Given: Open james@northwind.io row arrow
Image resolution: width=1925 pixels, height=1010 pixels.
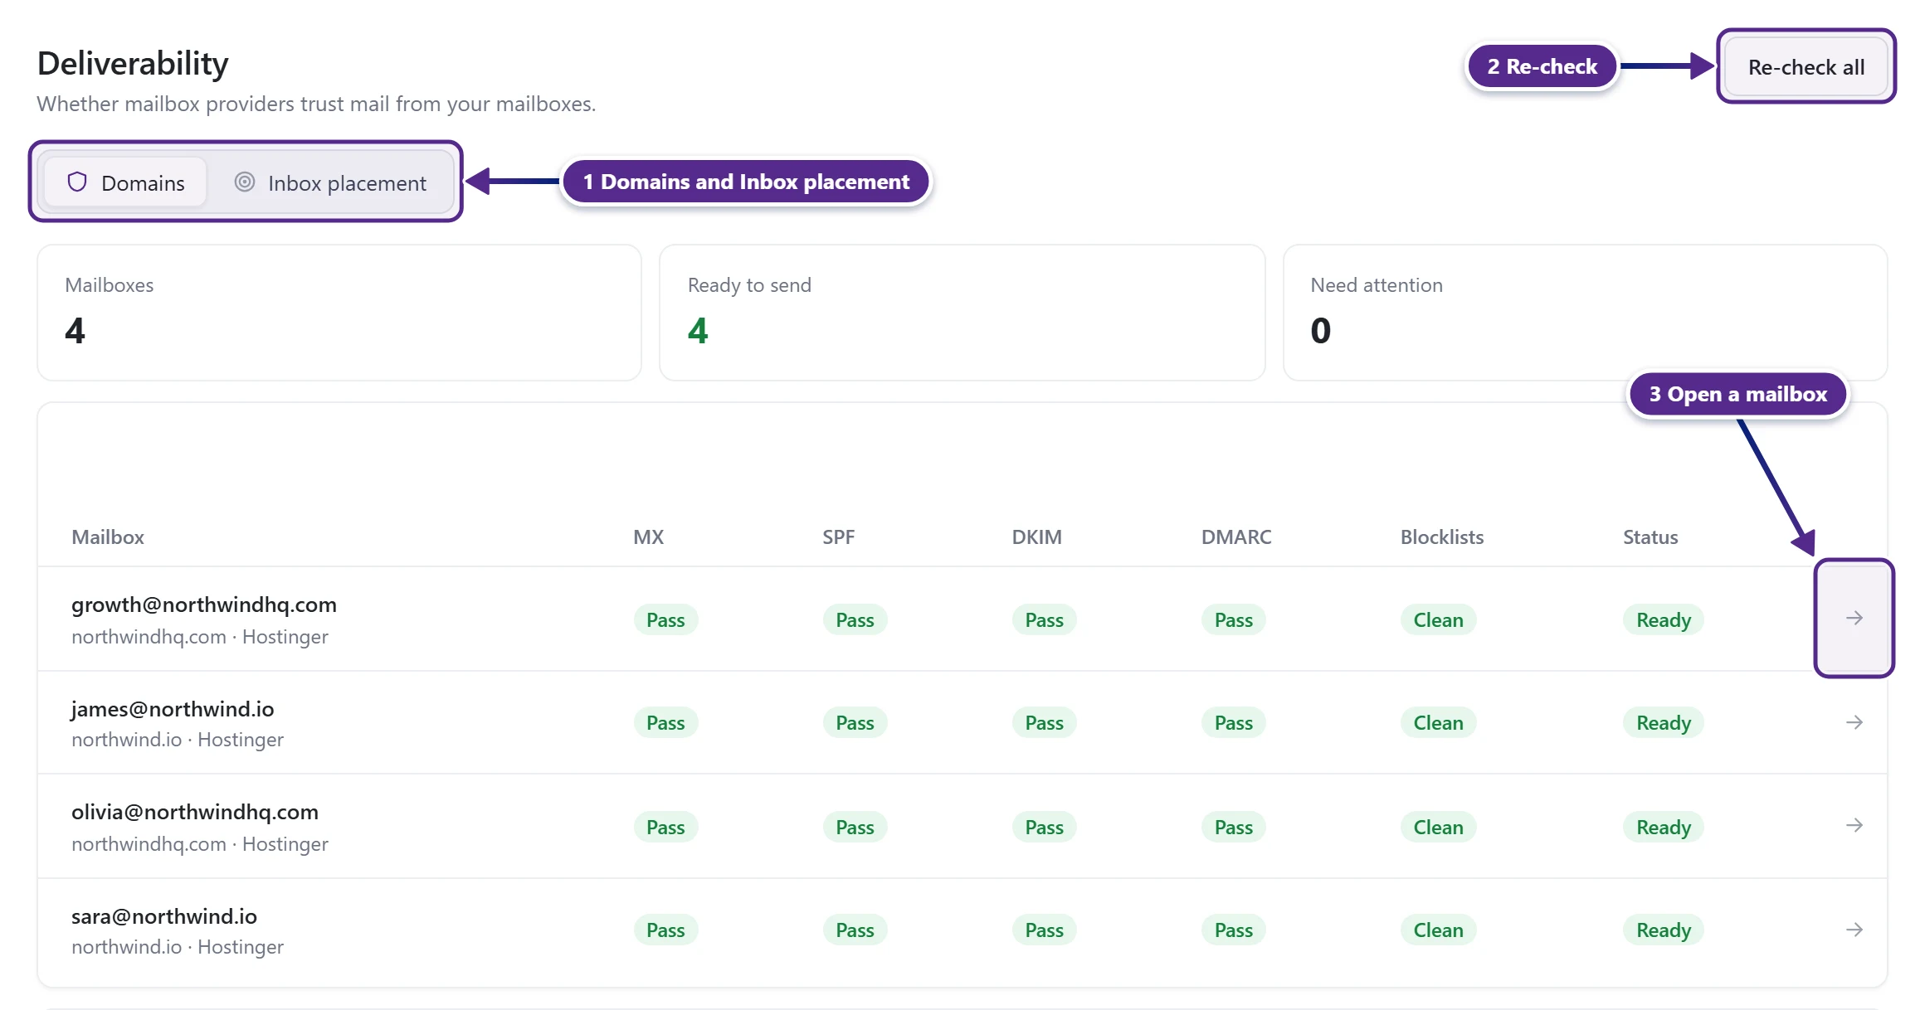Looking at the screenshot, I should pyautogui.click(x=1854, y=723).
